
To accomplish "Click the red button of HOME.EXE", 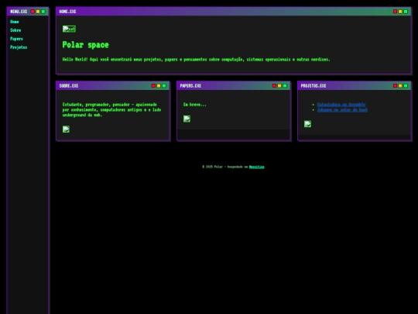I will [395, 12].
